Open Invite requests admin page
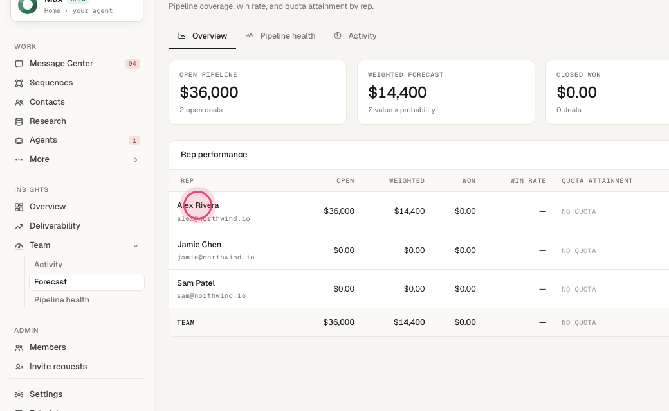This screenshot has width=669, height=411. (77, 366)
